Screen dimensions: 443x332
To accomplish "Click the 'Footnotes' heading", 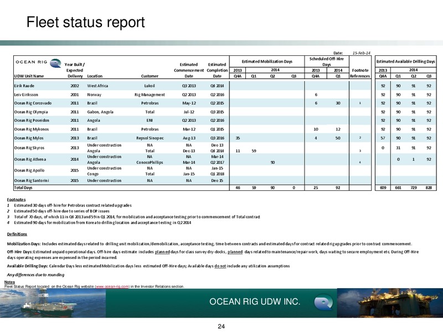I will coord(16,200).
